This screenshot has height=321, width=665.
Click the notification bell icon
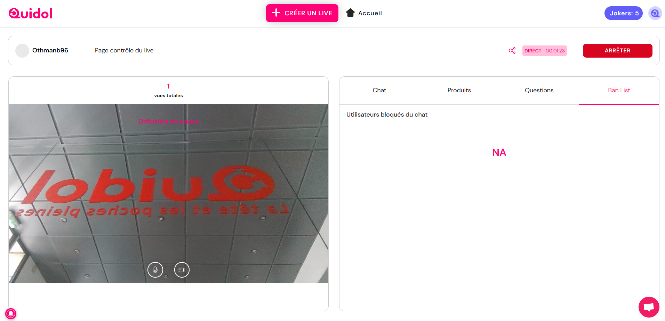[10, 313]
